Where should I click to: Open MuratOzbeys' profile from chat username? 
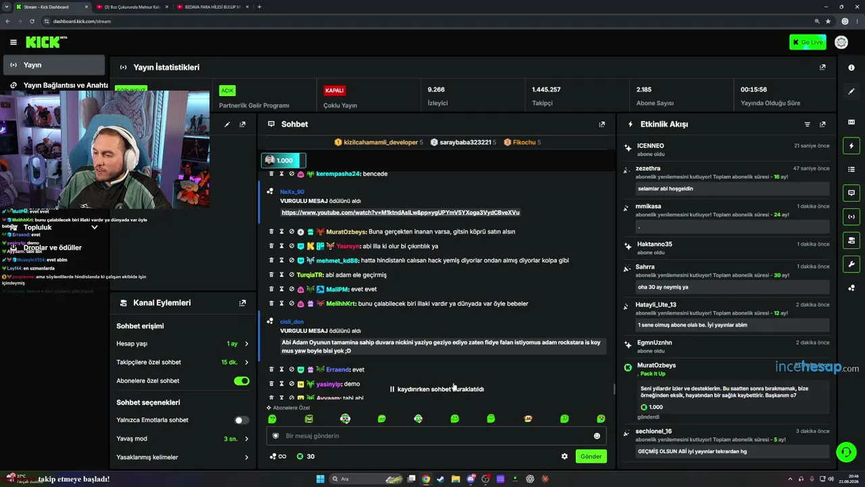pos(346,231)
